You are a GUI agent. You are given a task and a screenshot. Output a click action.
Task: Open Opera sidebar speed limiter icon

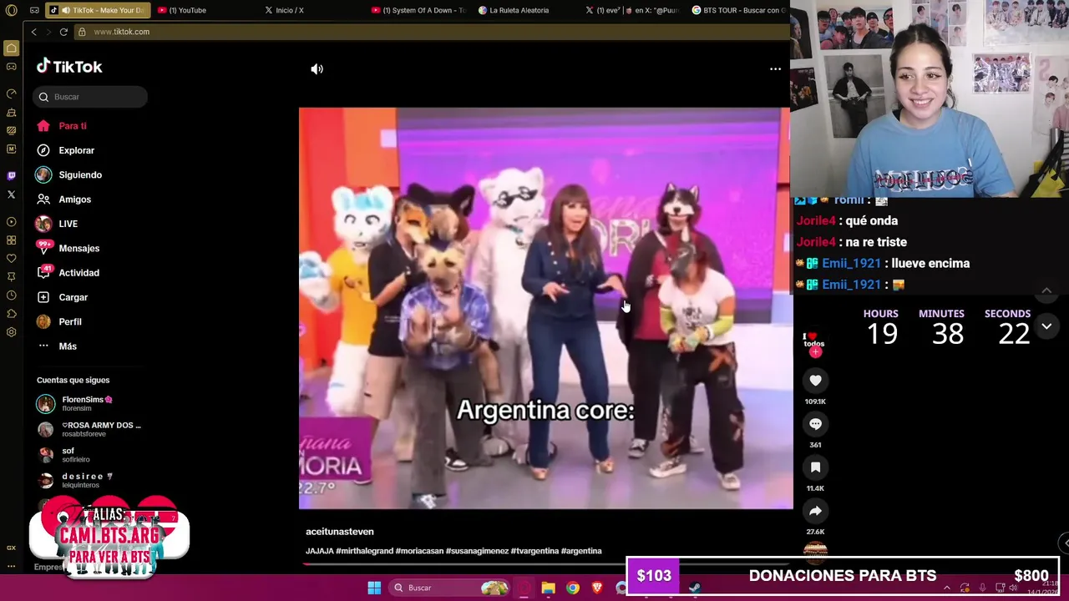click(11, 93)
